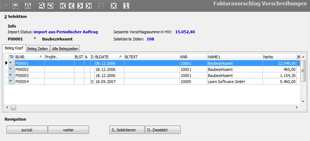The height and width of the screenshot is (141, 310).
Task: Click D..Deselekt button
Action: point(163,130)
